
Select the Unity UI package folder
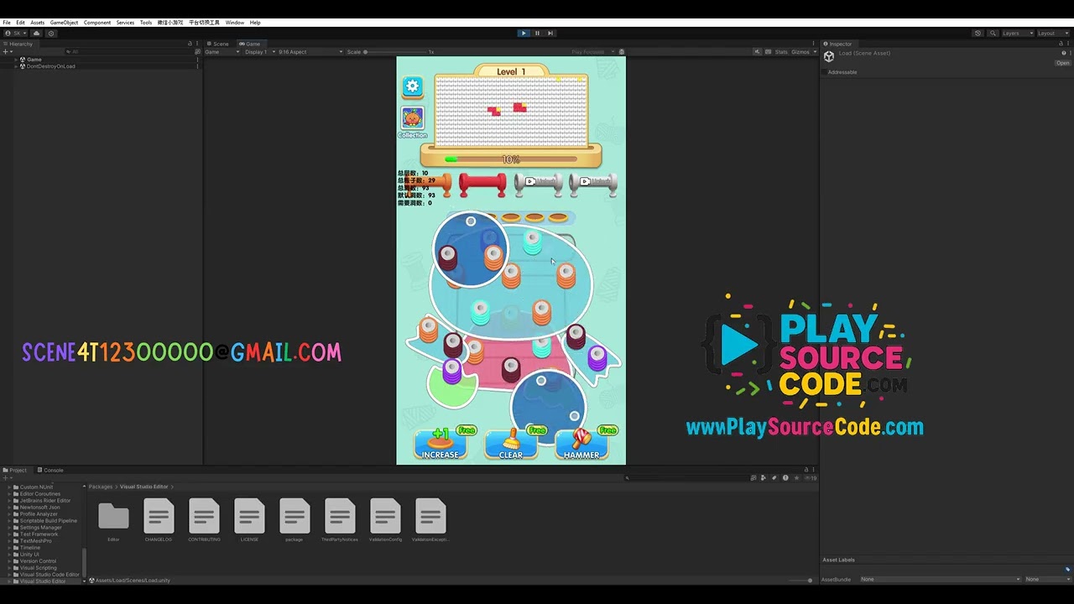[x=29, y=555]
